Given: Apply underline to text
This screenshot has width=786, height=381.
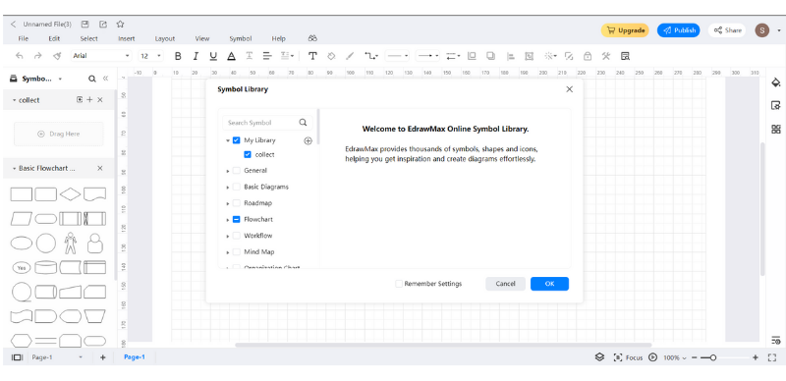Looking at the screenshot, I should coord(213,56).
